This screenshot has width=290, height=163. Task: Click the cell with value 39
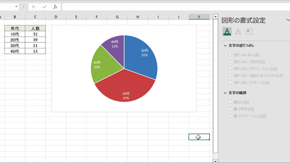click(x=35, y=40)
